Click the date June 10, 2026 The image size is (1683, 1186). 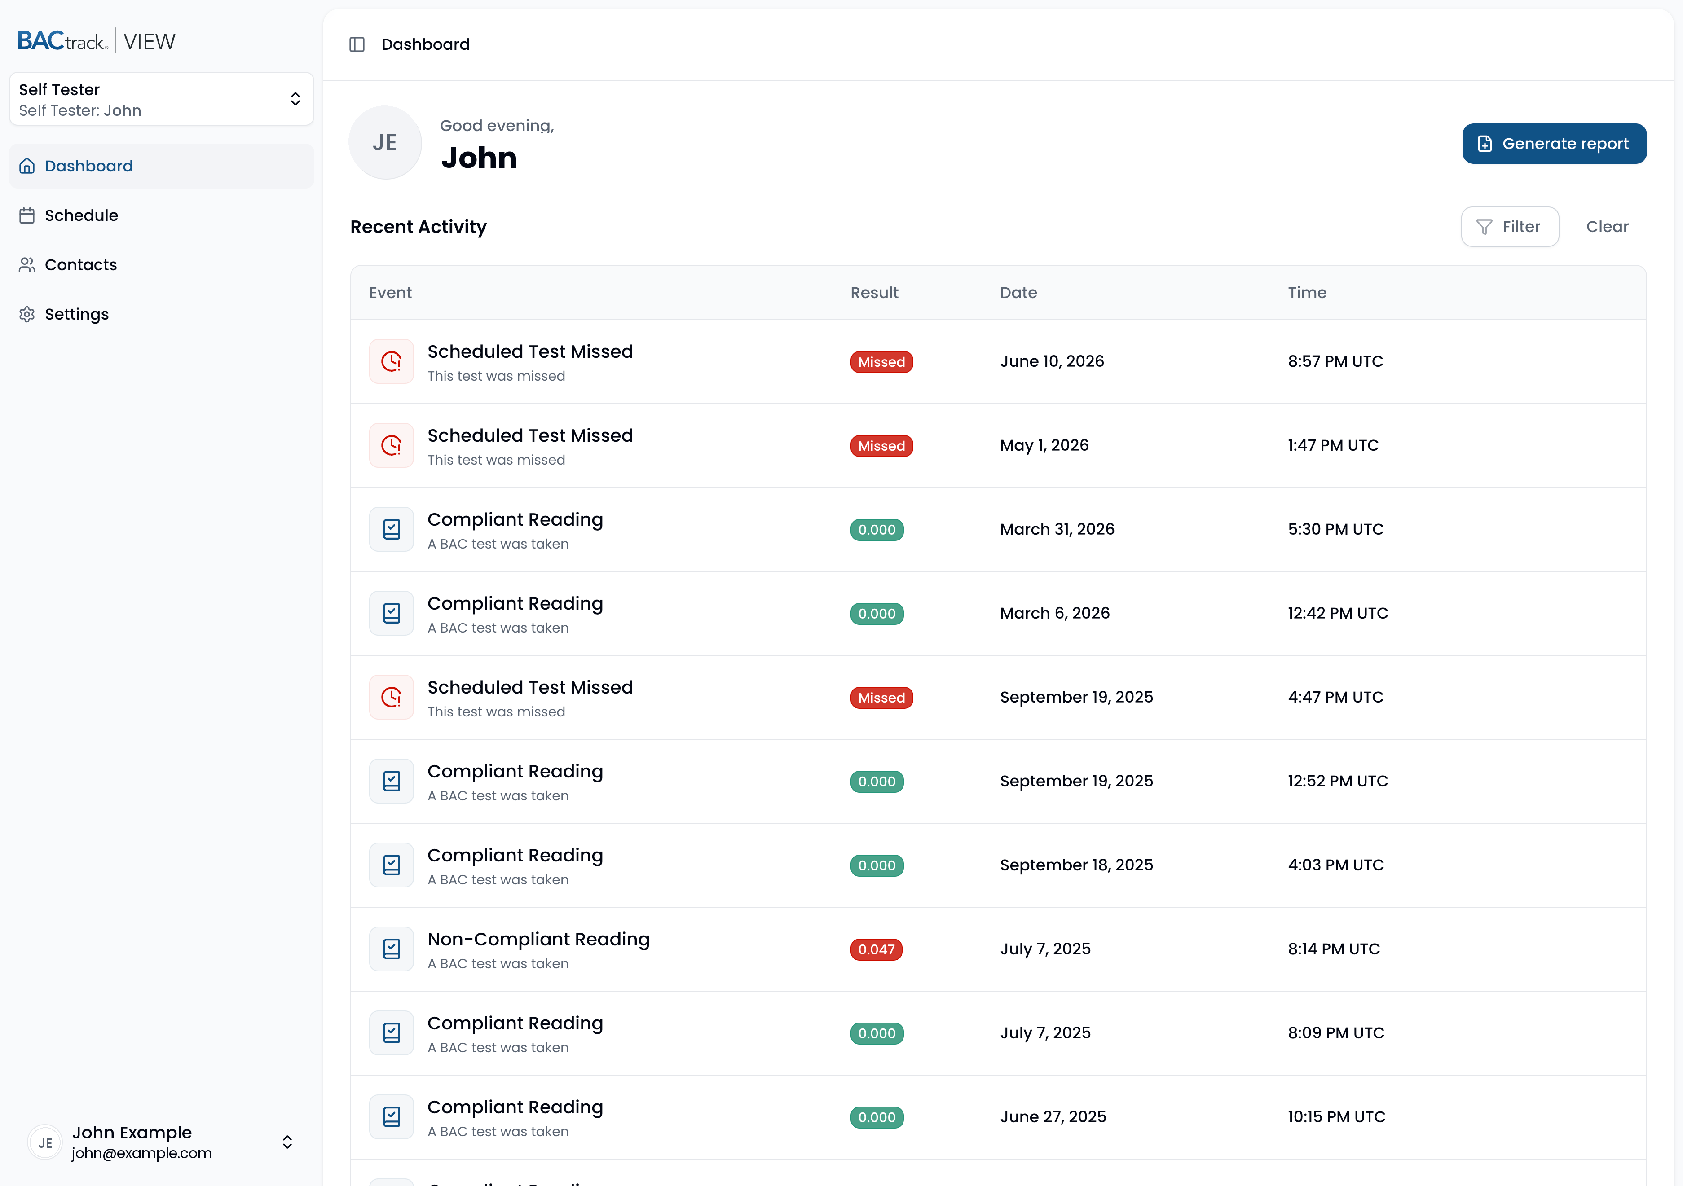[x=1052, y=361]
